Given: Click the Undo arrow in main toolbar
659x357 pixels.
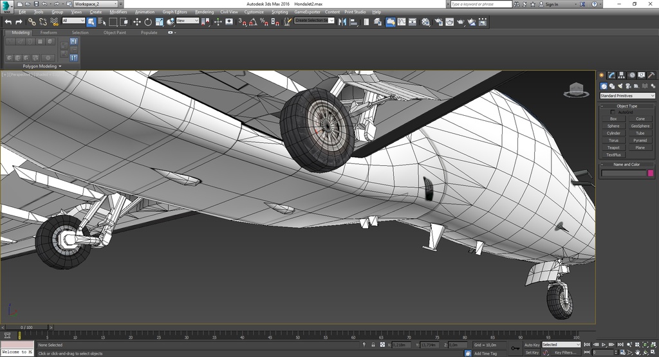Looking at the screenshot, I should (8, 22).
